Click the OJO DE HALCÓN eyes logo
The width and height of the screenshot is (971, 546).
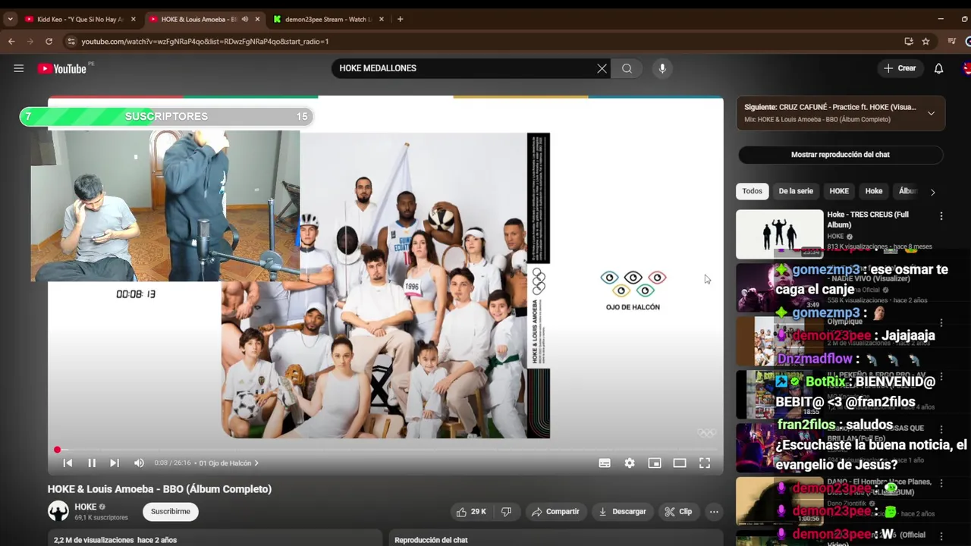pyautogui.click(x=633, y=290)
